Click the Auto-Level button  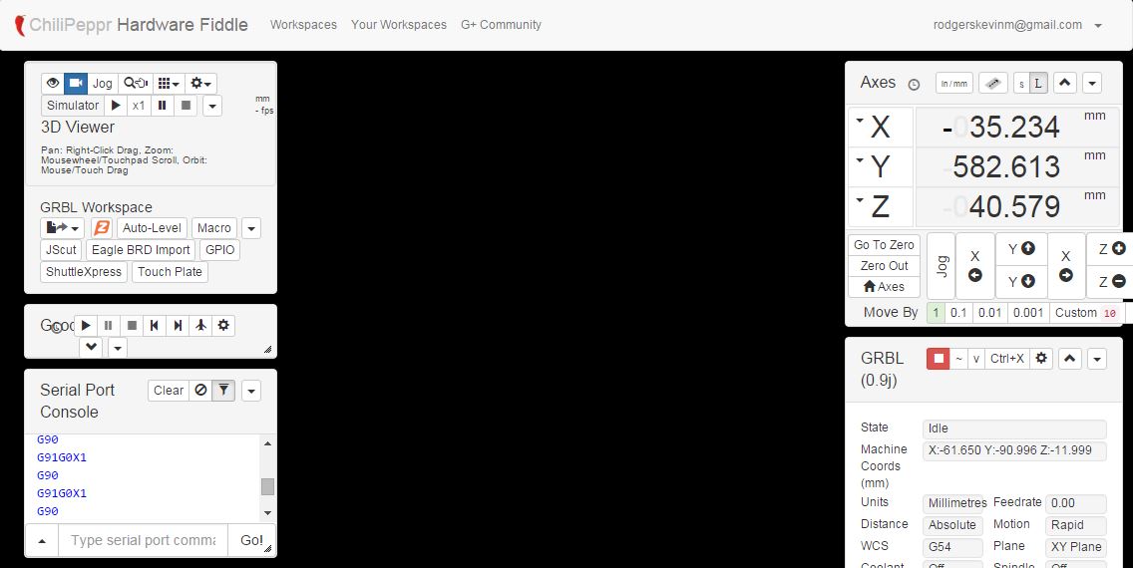coord(152,228)
